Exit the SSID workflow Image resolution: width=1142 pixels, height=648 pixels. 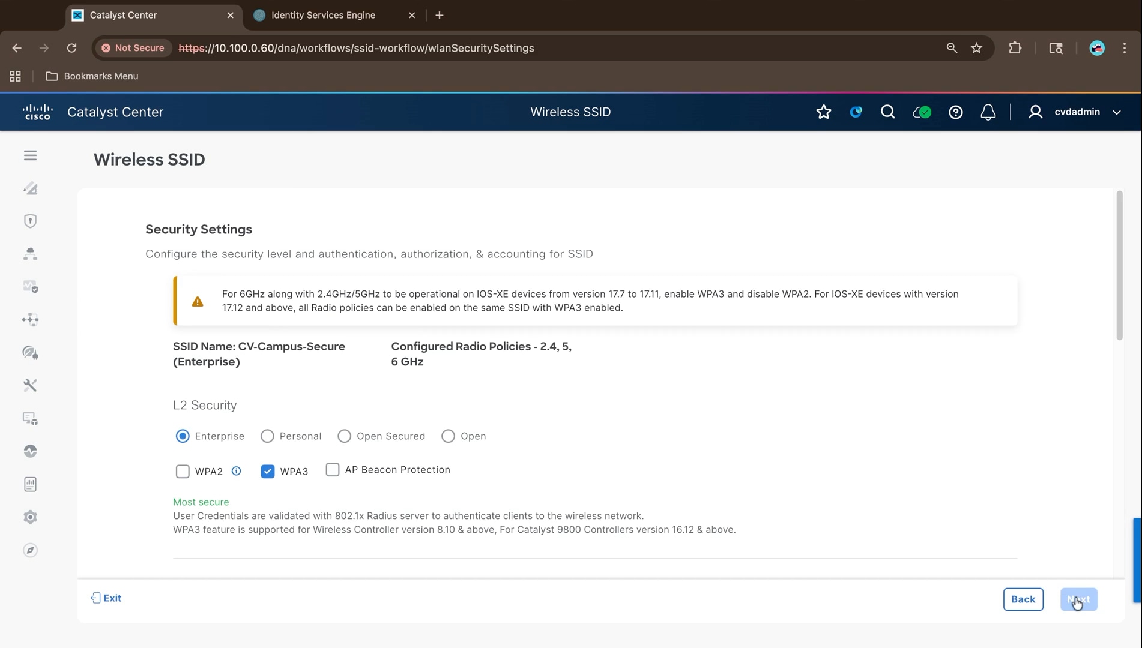[106, 598]
